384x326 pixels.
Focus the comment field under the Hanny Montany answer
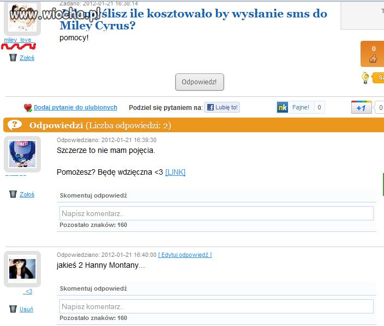click(216, 306)
